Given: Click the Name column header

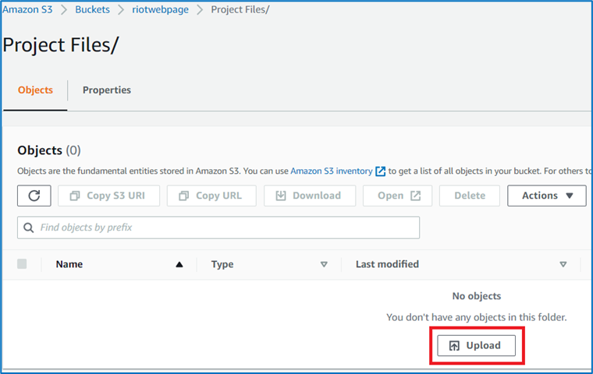Looking at the screenshot, I should pos(69,264).
